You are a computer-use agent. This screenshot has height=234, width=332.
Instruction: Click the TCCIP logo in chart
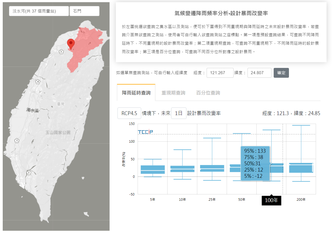click(145, 132)
